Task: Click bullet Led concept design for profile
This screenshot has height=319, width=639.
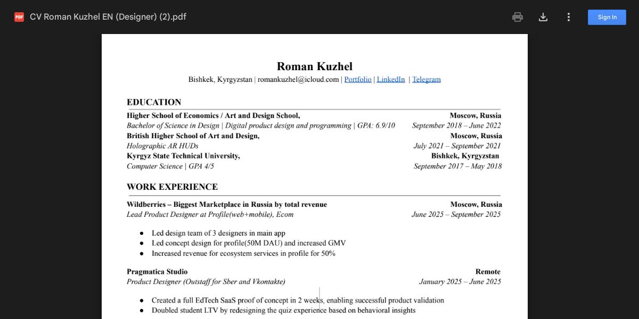Action: 249,243
